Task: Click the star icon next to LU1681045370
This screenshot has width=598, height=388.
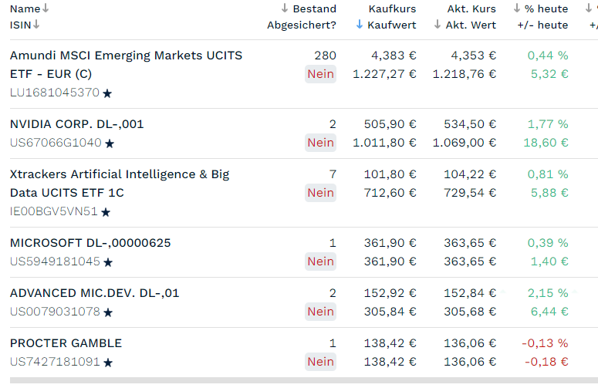Action: (x=107, y=93)
